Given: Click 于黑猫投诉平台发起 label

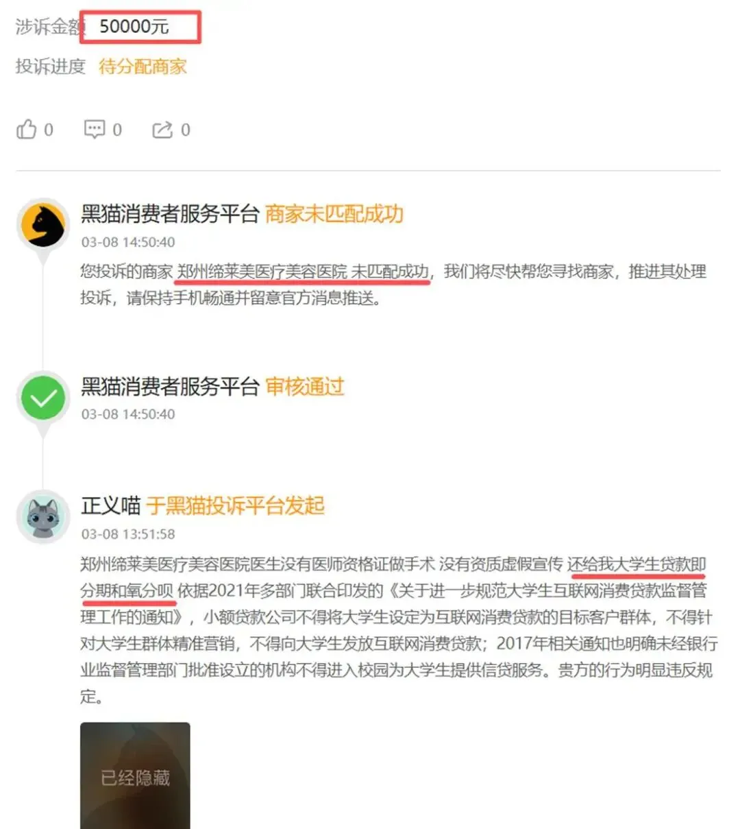Looking at the screenshot, I should pyautogui.click(x=236, y=506).
